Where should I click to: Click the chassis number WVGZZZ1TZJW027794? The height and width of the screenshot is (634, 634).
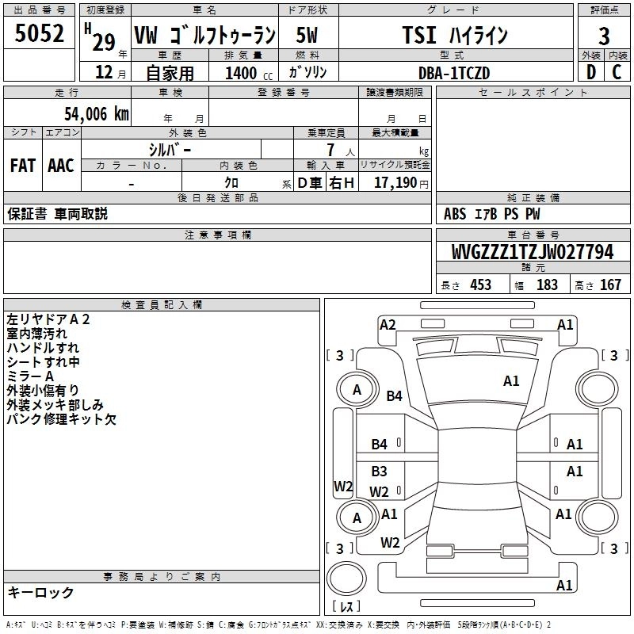tap(533, 252)
